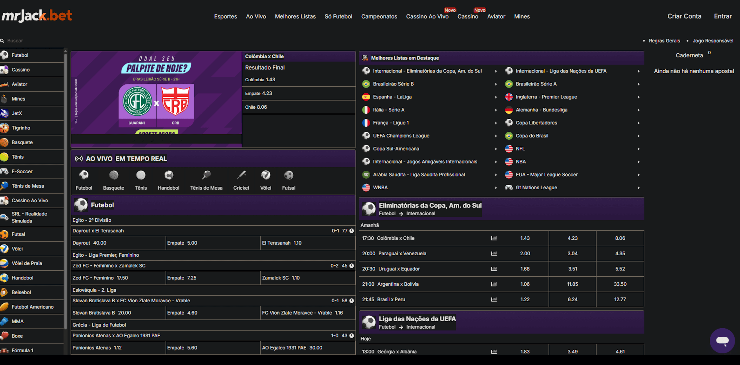This screenshot has height=365, width=740.
Task: Open Ao Vivo in top navigation
Action: [256, 16]
